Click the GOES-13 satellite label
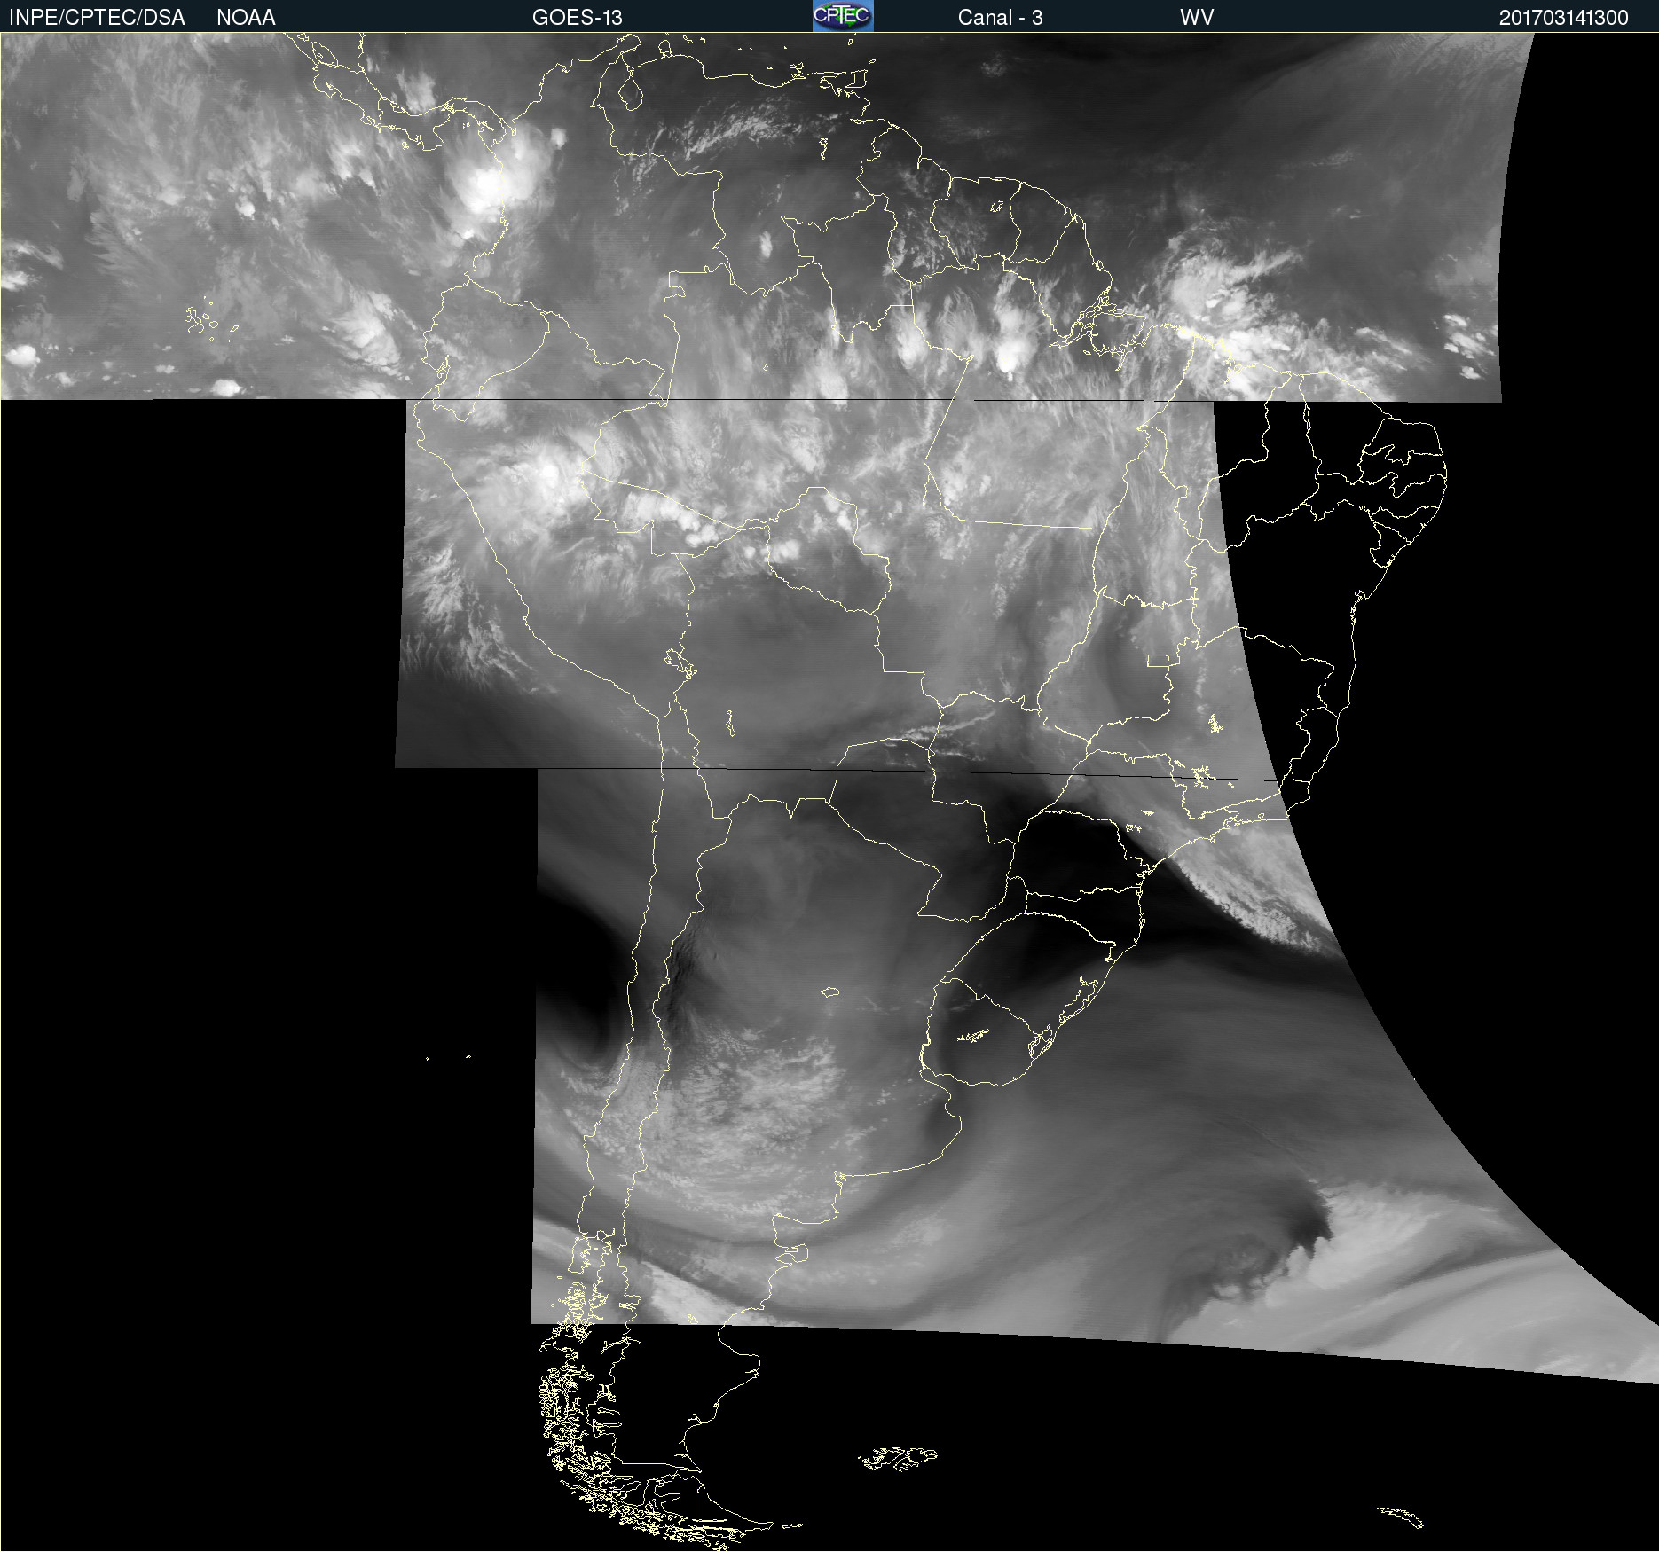The image size is (1659, 1552). coord(577,18)
